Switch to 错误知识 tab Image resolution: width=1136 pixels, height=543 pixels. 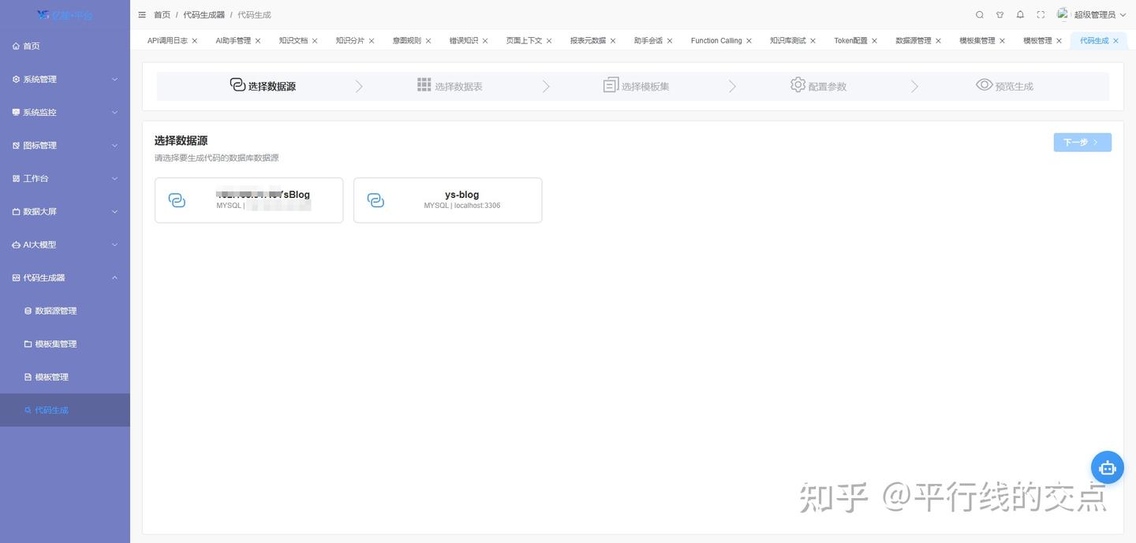click(464, 40)
